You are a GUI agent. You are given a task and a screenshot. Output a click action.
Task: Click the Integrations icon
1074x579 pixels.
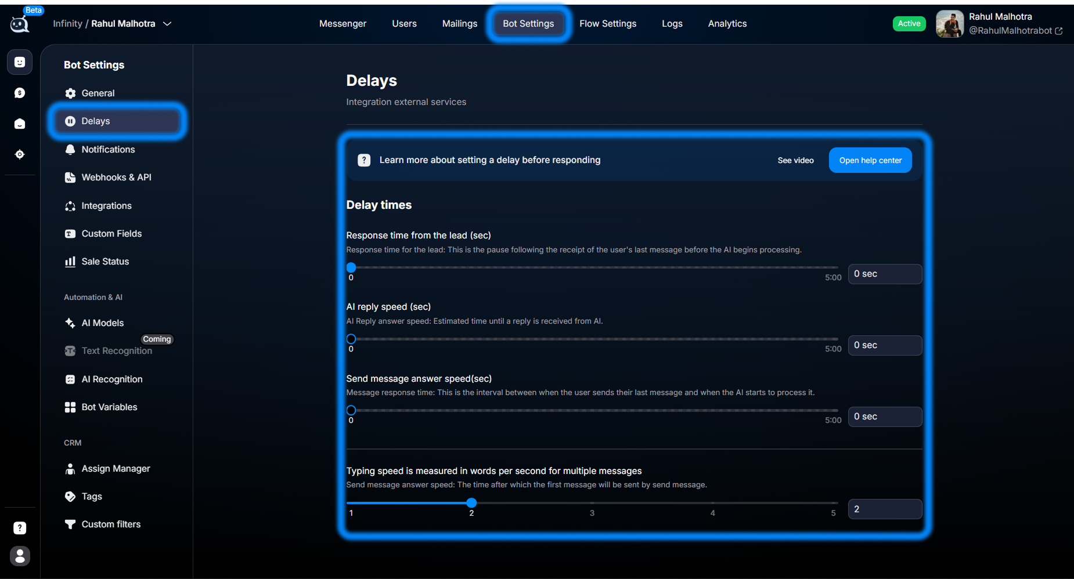tap(70, 206)
